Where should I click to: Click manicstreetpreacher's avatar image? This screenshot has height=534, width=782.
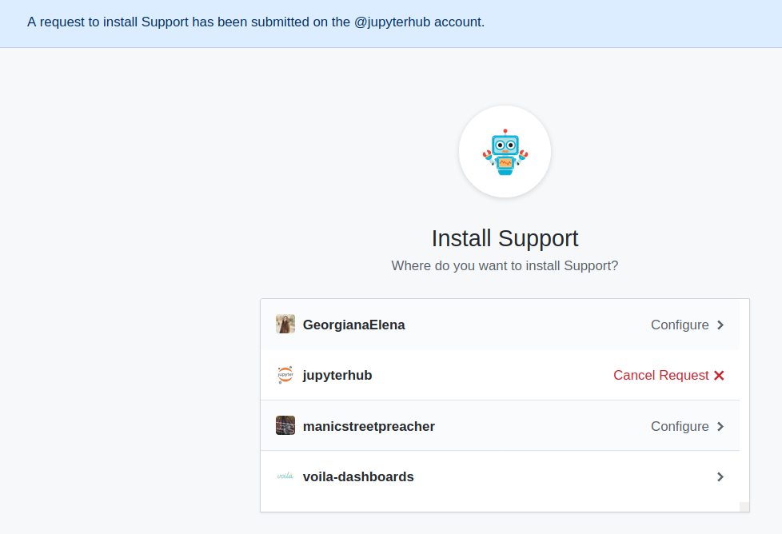285,425
